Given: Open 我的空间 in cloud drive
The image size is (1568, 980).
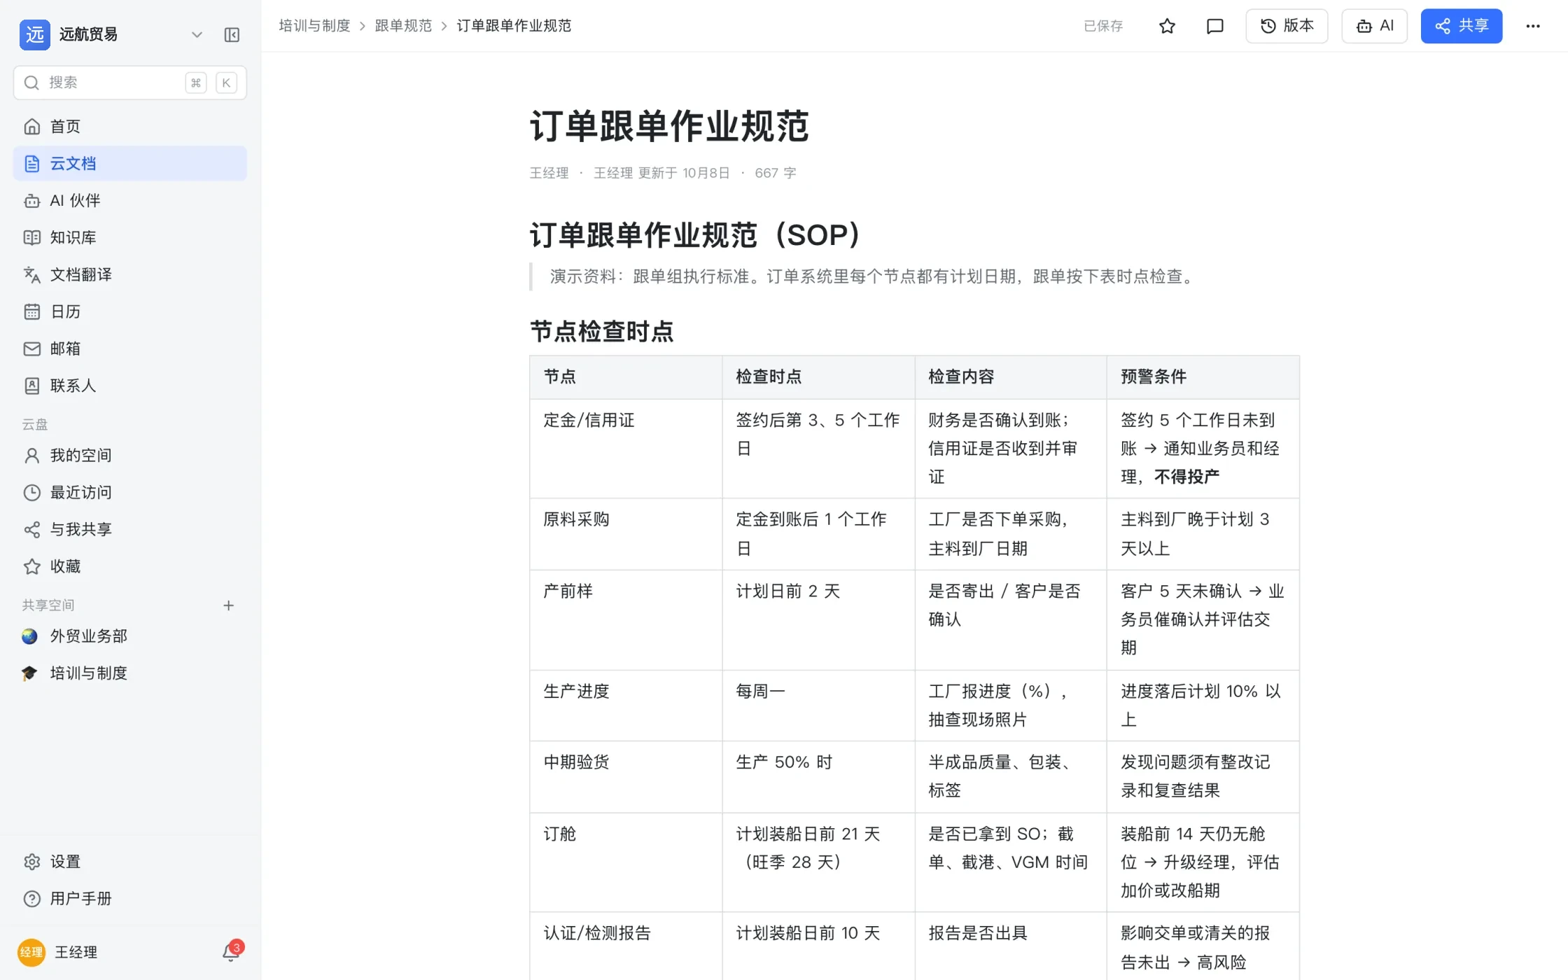Looking at the screenshot, I should [x=130, y=456].
